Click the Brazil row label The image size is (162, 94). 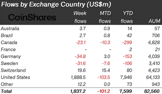click(7, 35)
